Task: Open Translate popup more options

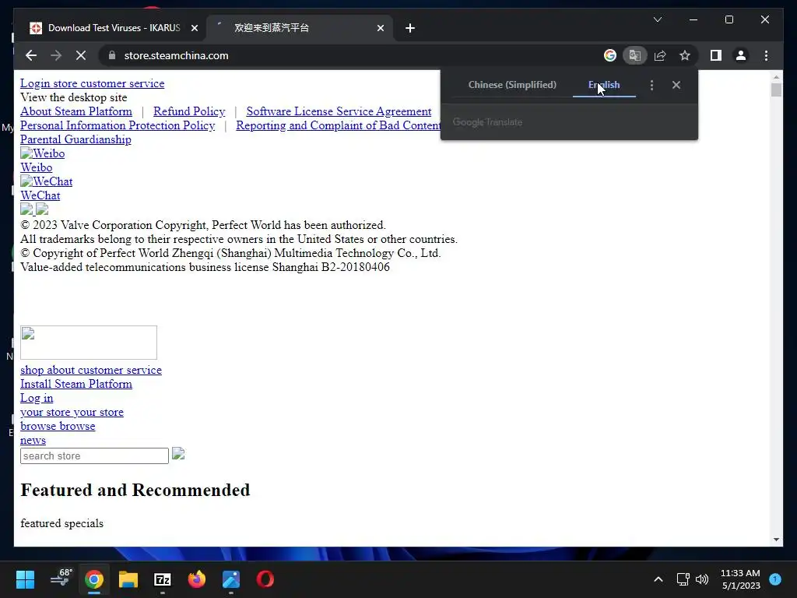Action: [x=651, y=85]
